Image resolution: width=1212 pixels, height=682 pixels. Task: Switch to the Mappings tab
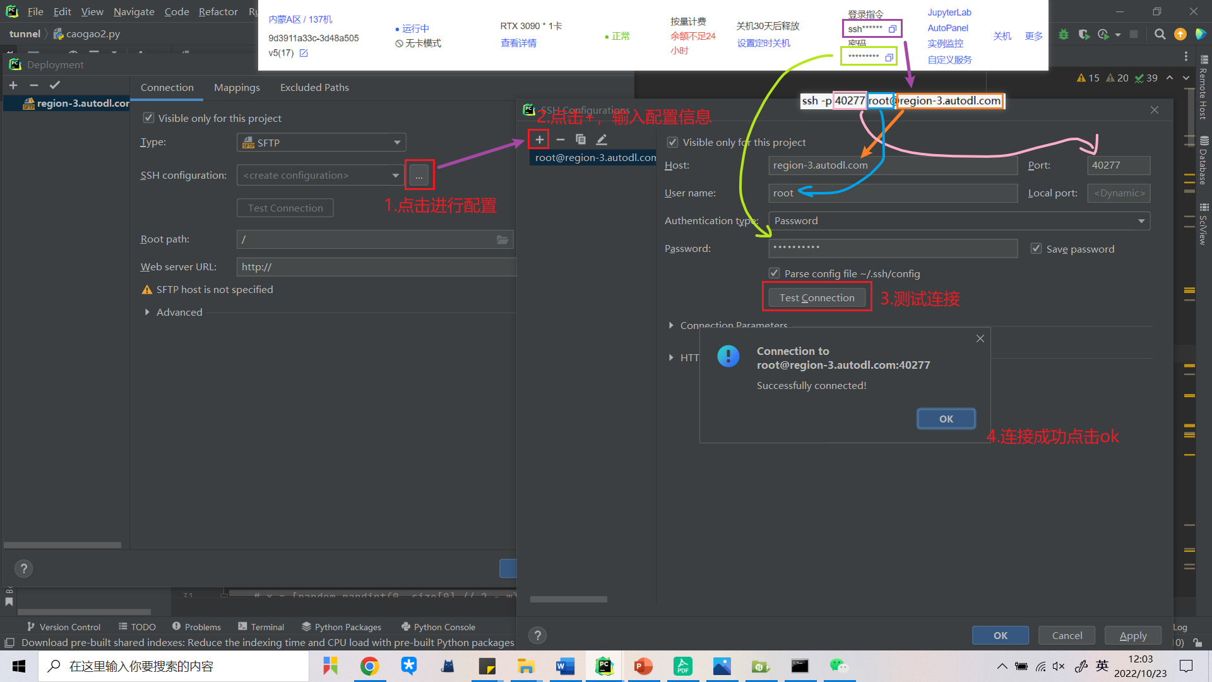point(237,87)
